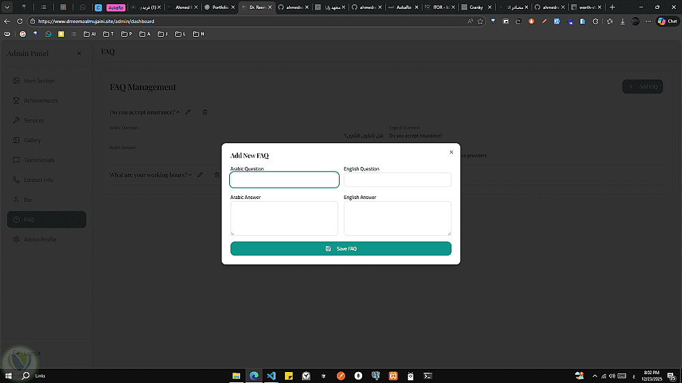Open a new browser tab
This screenshot has height=383, width=682.
(612, 7)
